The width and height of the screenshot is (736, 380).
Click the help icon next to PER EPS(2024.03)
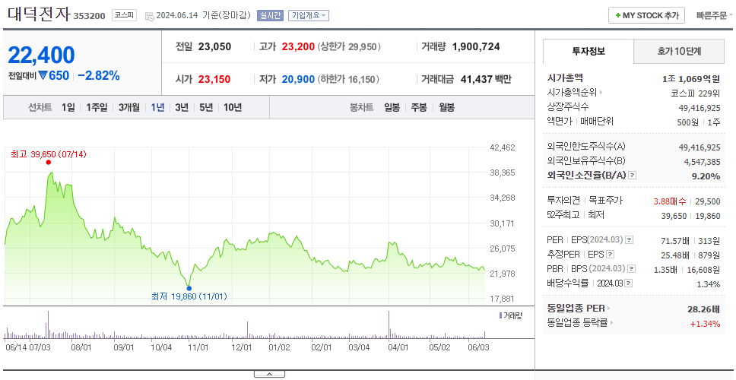pos(630,240)
